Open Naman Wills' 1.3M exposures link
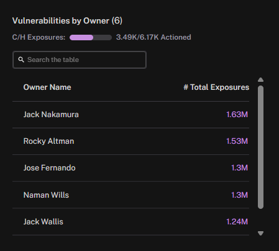 pyautogui.click(x=239, y=195)
